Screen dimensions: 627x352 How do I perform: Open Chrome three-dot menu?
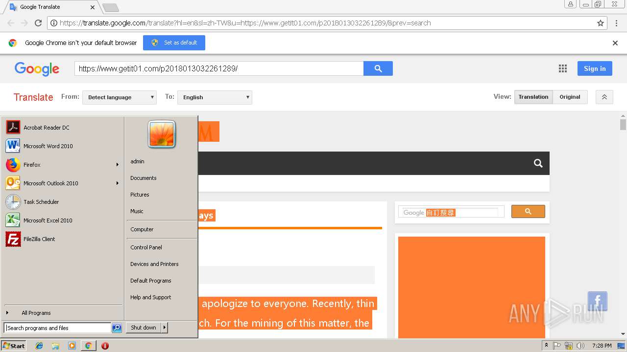tap(616, 23)
